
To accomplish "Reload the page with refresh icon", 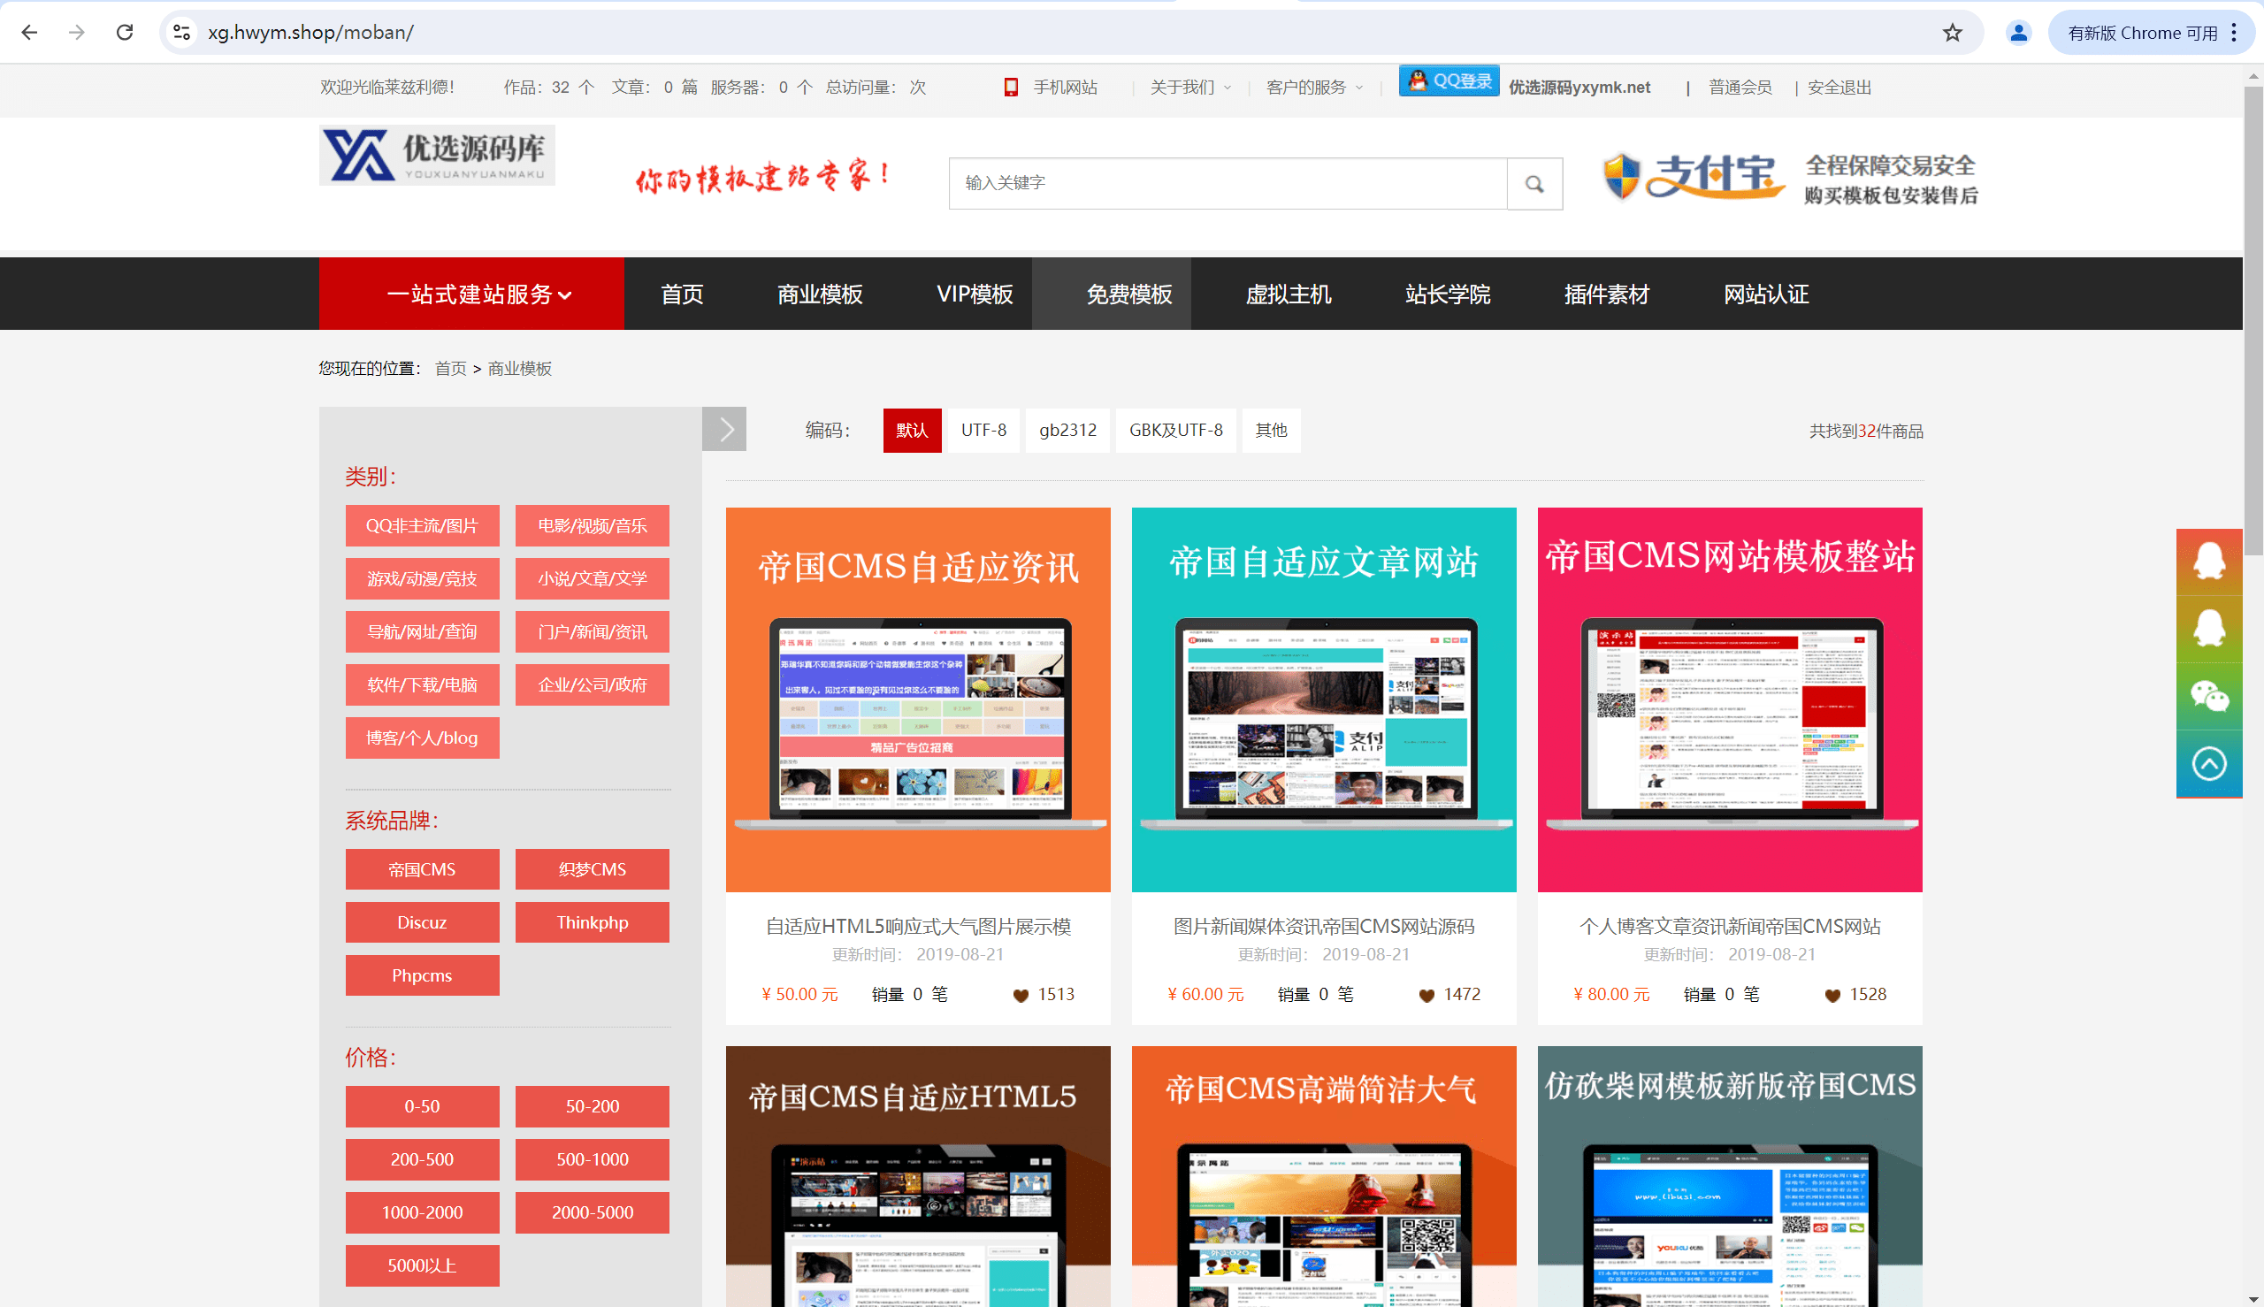I will click(125, 33).
